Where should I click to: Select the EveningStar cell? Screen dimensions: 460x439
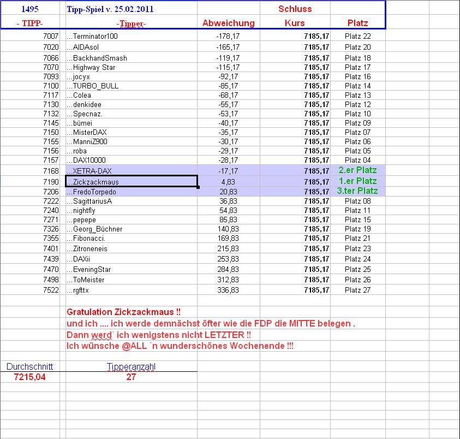click(131, 269)
